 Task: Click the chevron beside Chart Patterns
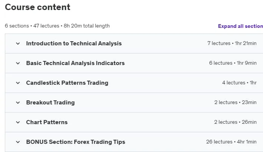pos(18,122)
